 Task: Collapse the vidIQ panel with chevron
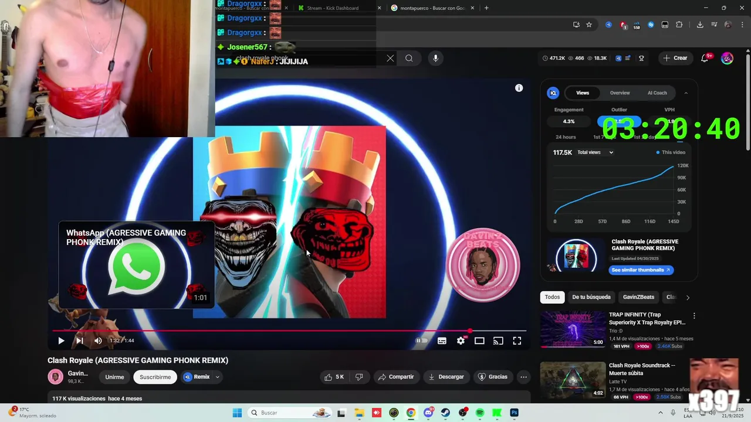click(x=686, y=93)
